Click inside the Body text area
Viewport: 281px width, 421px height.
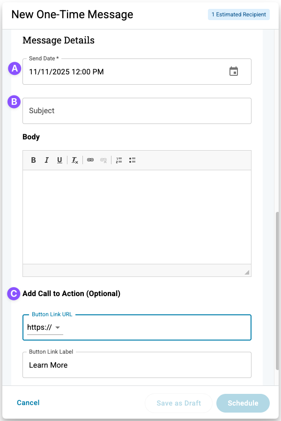(x=137, y=217)
